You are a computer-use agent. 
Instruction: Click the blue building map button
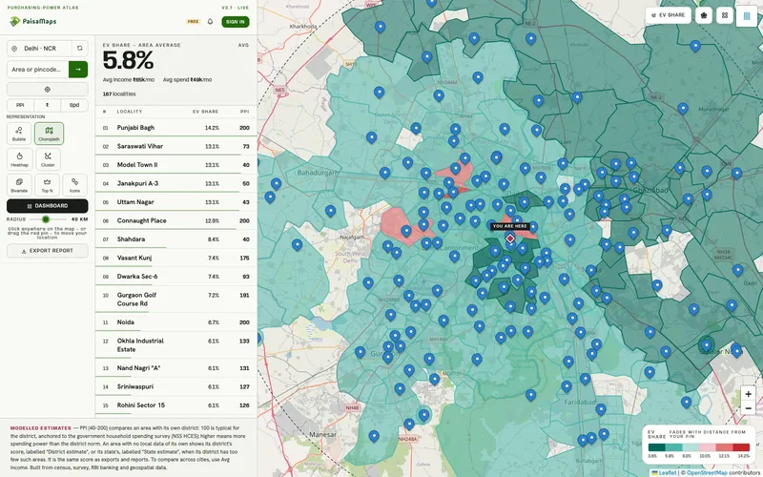click(x=747, y=15)
